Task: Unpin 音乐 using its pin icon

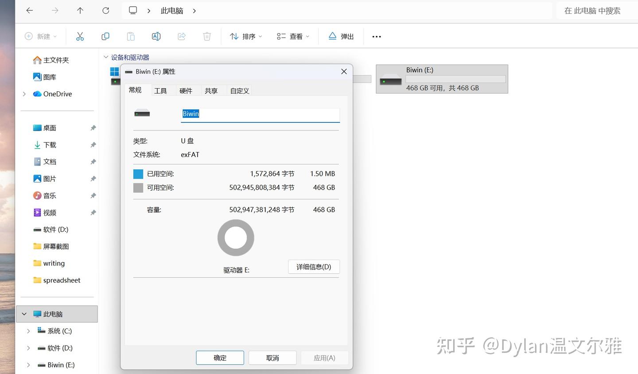Action: 93,195
